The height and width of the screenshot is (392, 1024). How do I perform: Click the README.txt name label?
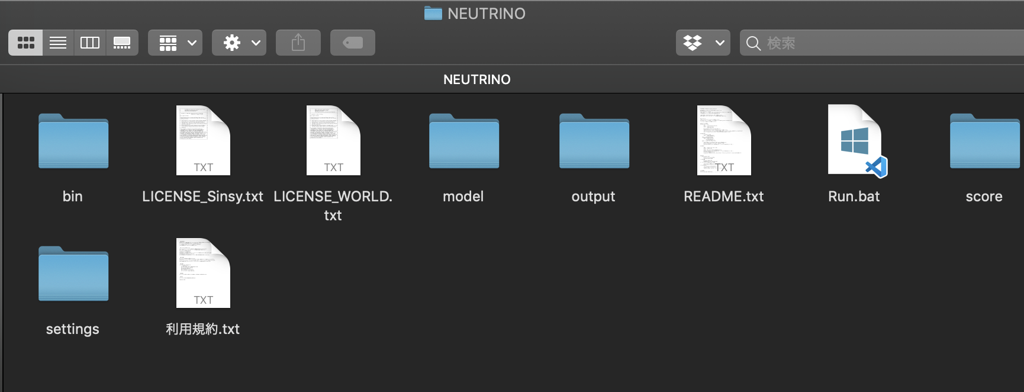coord(724,197)
